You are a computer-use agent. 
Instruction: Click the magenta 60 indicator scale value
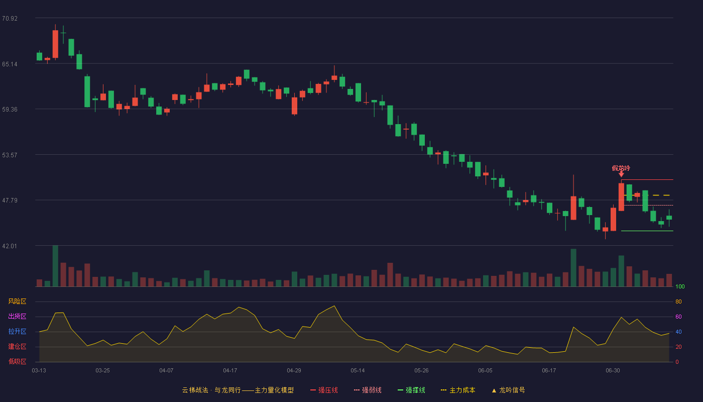[x=678, y=317]
